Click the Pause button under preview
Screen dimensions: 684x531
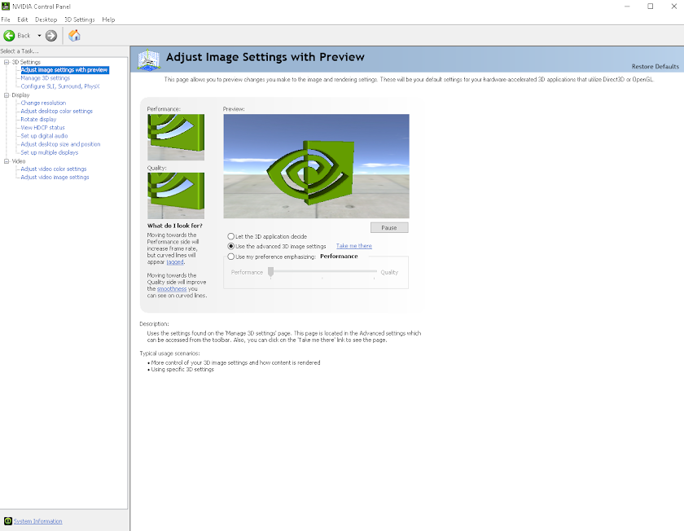[x=389, y=227]
